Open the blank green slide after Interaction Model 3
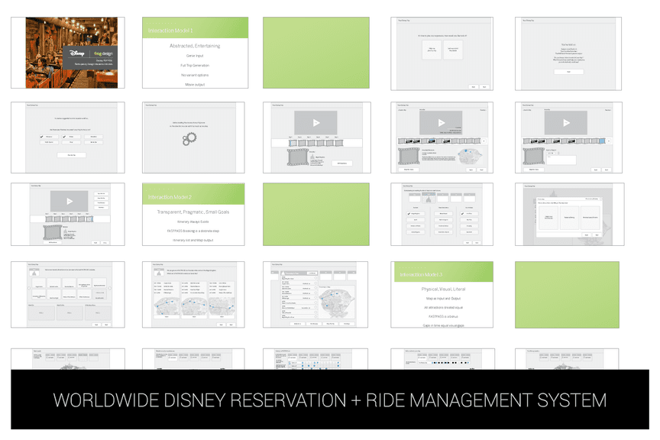 (567, 294)
